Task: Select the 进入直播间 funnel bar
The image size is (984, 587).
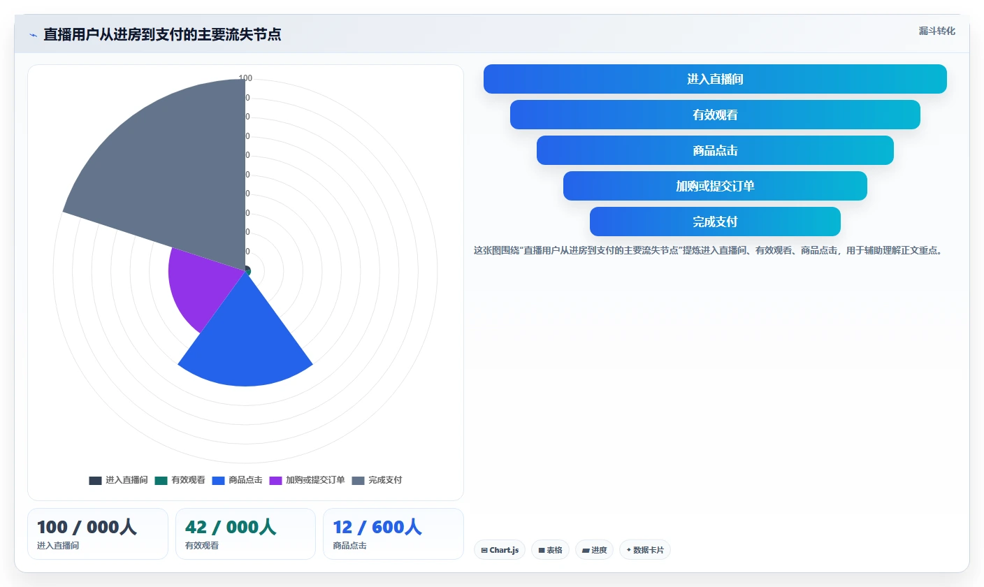Action: [x=715, y=79]
